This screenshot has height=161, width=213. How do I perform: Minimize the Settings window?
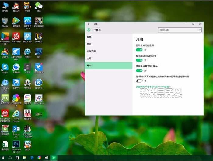(x=187, y=24)
